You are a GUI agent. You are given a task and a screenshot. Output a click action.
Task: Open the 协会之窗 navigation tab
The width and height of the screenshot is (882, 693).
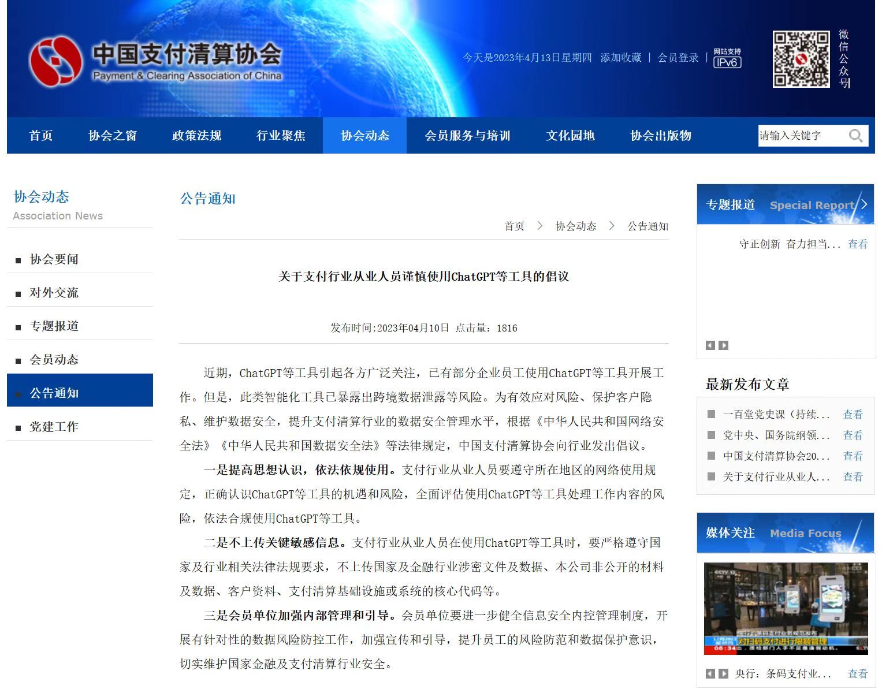coord(113,136)
